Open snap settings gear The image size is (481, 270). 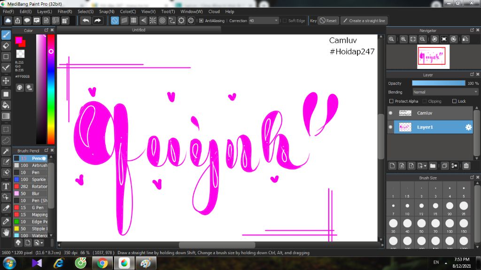(191, 21)
